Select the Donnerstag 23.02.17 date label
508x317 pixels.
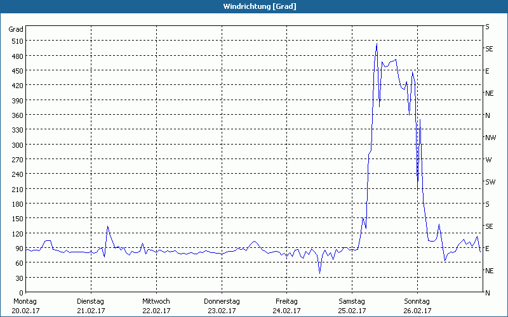click(221, 306)
